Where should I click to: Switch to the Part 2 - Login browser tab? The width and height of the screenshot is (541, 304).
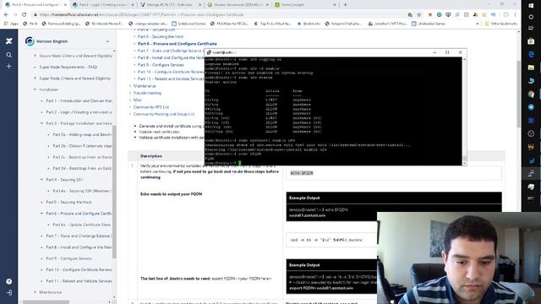102,5
